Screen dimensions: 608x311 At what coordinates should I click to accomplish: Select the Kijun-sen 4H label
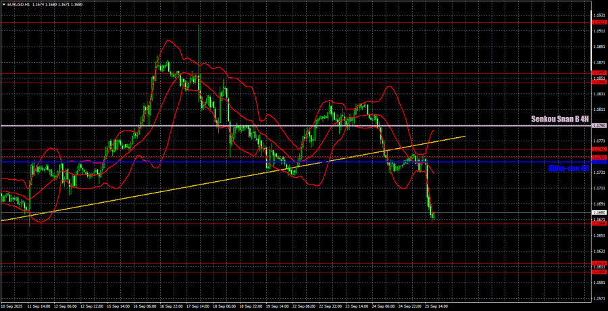568,168
